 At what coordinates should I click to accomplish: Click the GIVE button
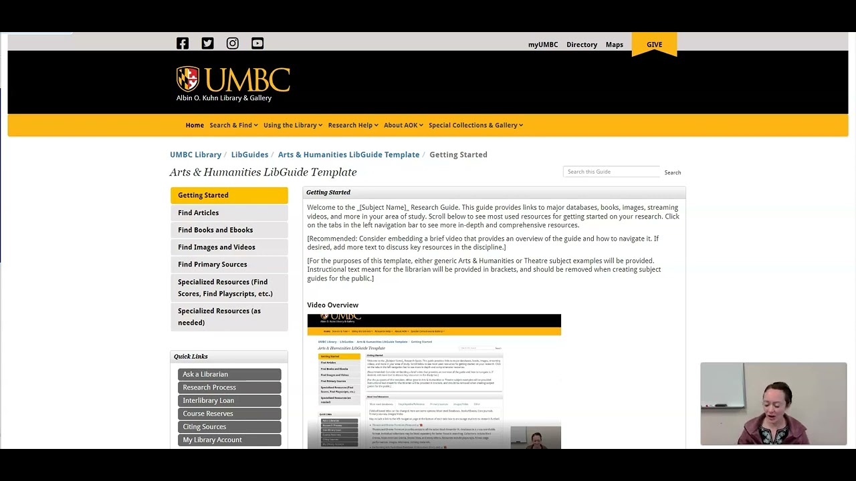655,45
